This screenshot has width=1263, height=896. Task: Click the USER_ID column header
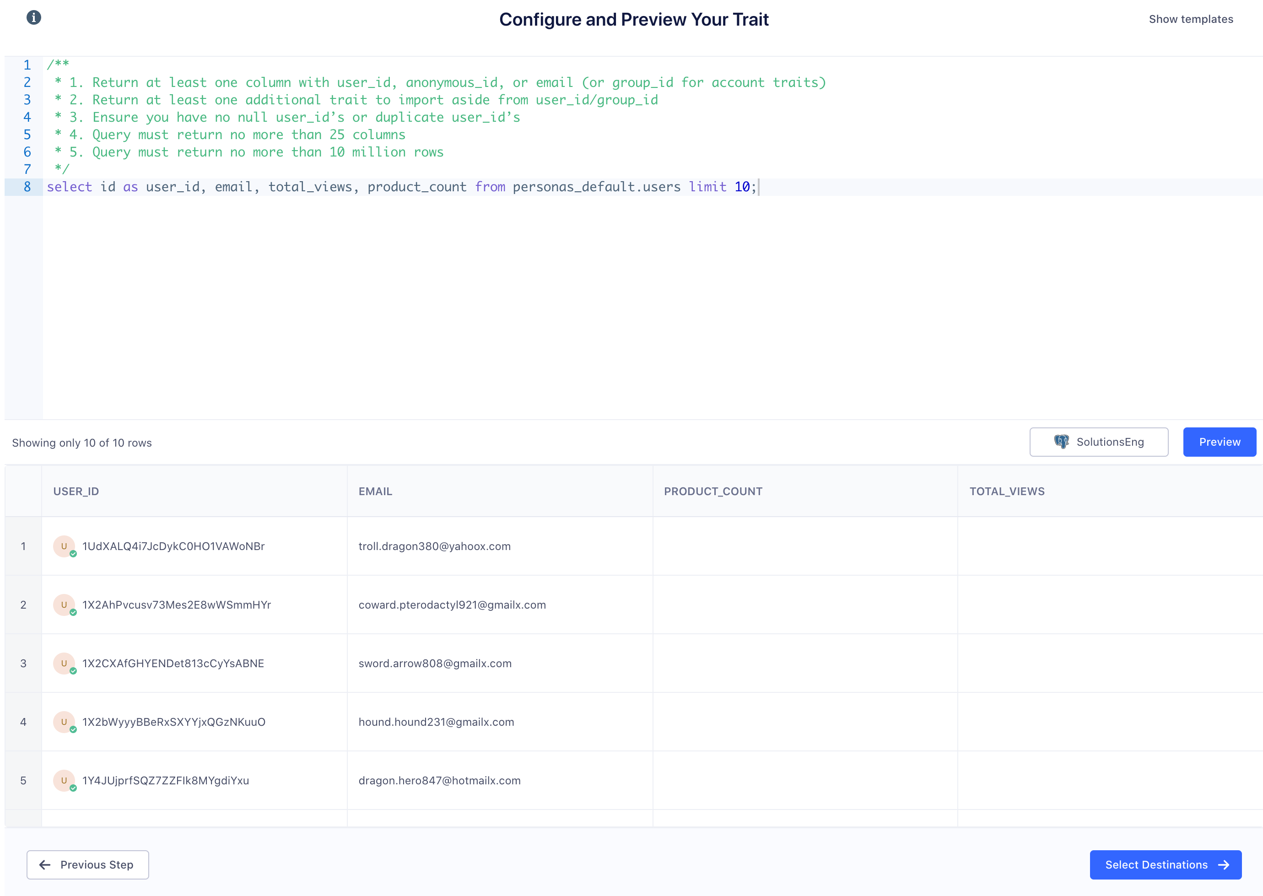76,491
